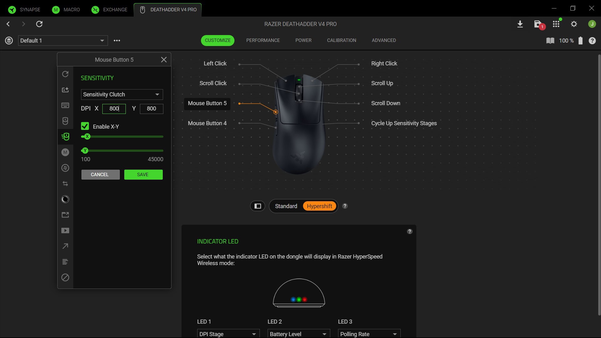Open Synapse settings gear
601x338 pixels.
[x=574, y=24]
